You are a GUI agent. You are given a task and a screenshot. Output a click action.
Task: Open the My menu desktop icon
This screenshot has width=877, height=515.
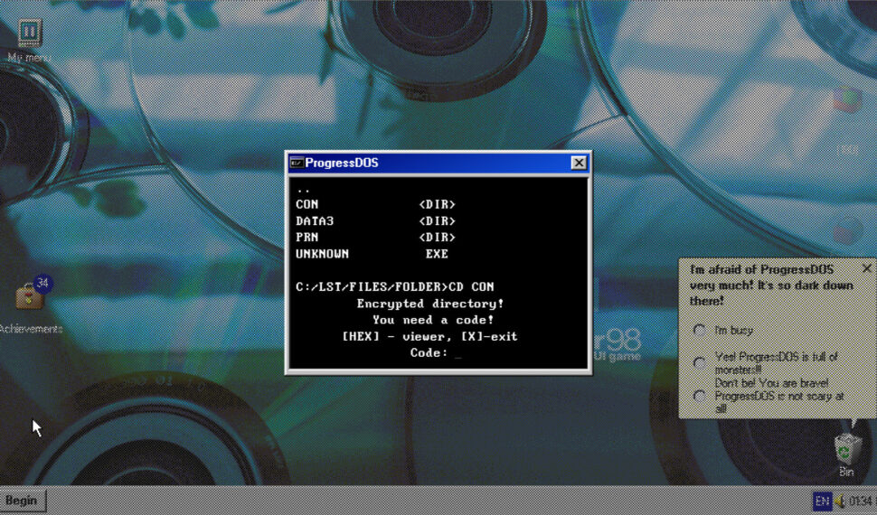tap(30, 34)
